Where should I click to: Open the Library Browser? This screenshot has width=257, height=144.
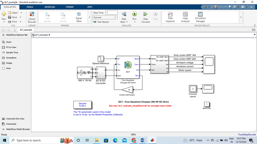(x=32, y=17)
